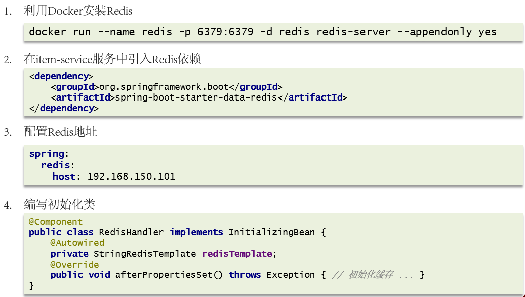Screen dimensions: 525x297
Task: Click the @Autowired annotation
Action: [77, 243]
